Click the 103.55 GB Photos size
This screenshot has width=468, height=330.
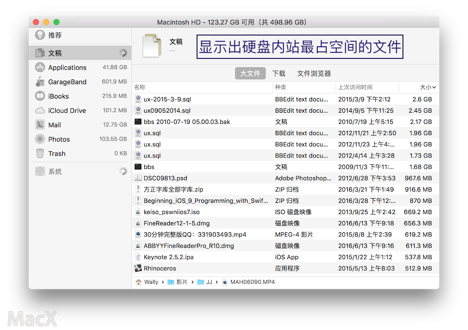point(113,139)
